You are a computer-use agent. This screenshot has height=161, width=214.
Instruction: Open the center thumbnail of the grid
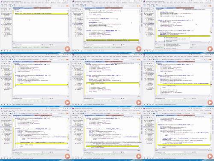pyautogui.click(x=107, y=80)
